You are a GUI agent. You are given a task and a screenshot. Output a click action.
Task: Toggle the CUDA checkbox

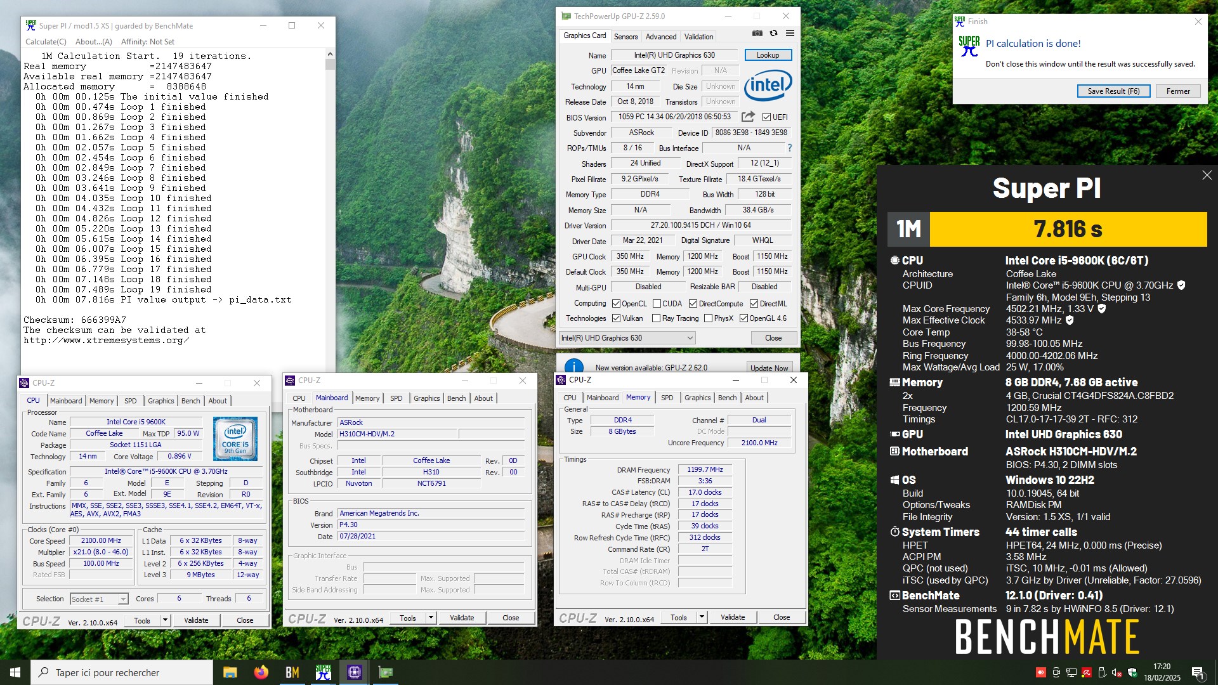tap(657, 304)
